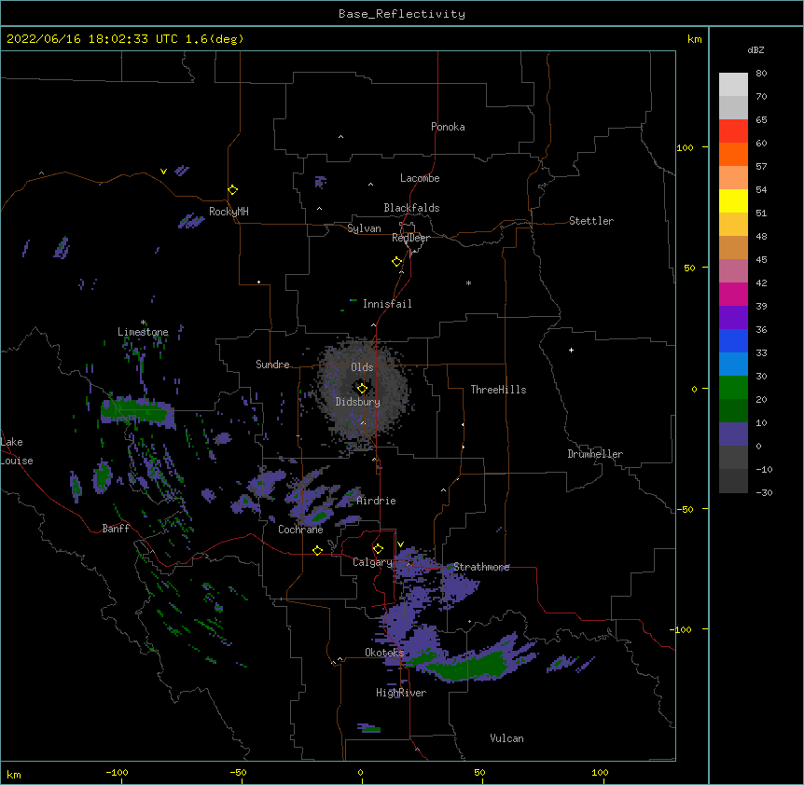Click the Base_Reflectivity title
The height and width of the screenshot is (785, 804).
[402, 14]
